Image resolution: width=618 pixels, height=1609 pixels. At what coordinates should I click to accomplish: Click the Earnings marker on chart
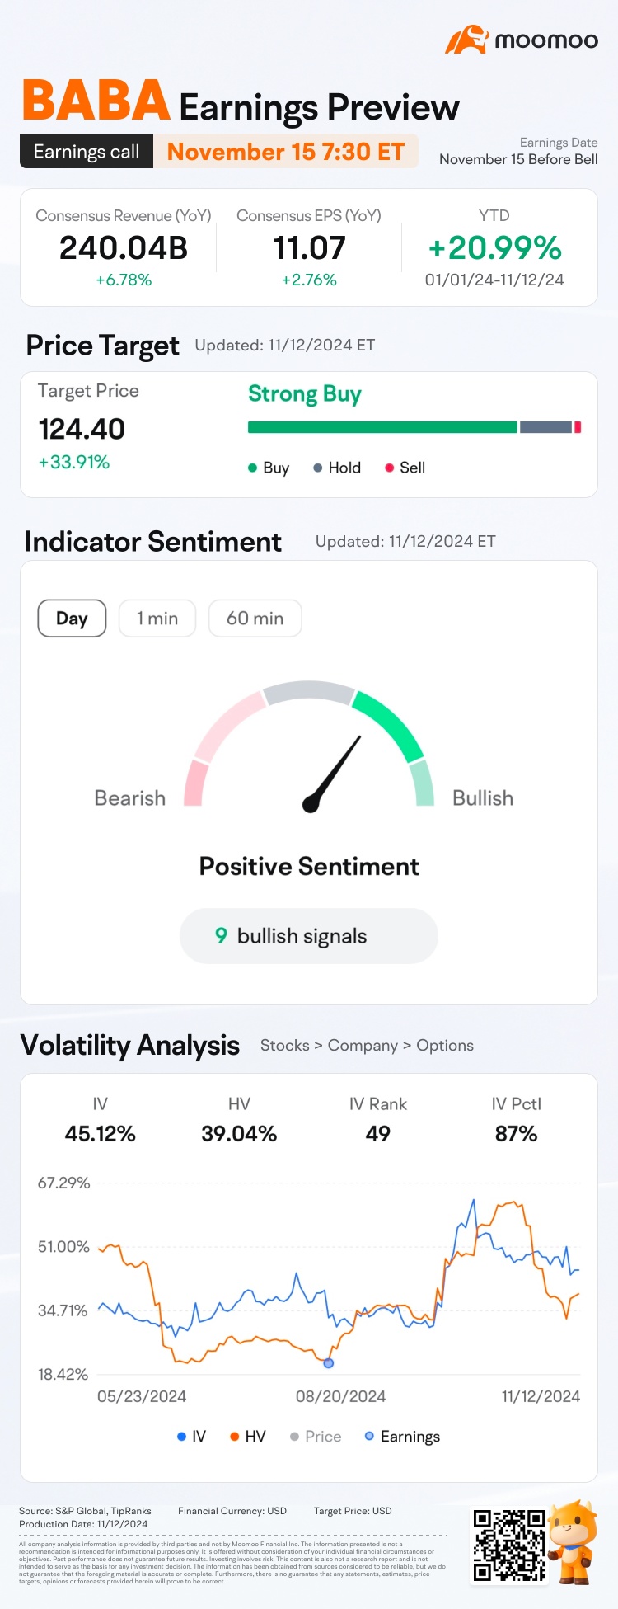(329, 1363)
